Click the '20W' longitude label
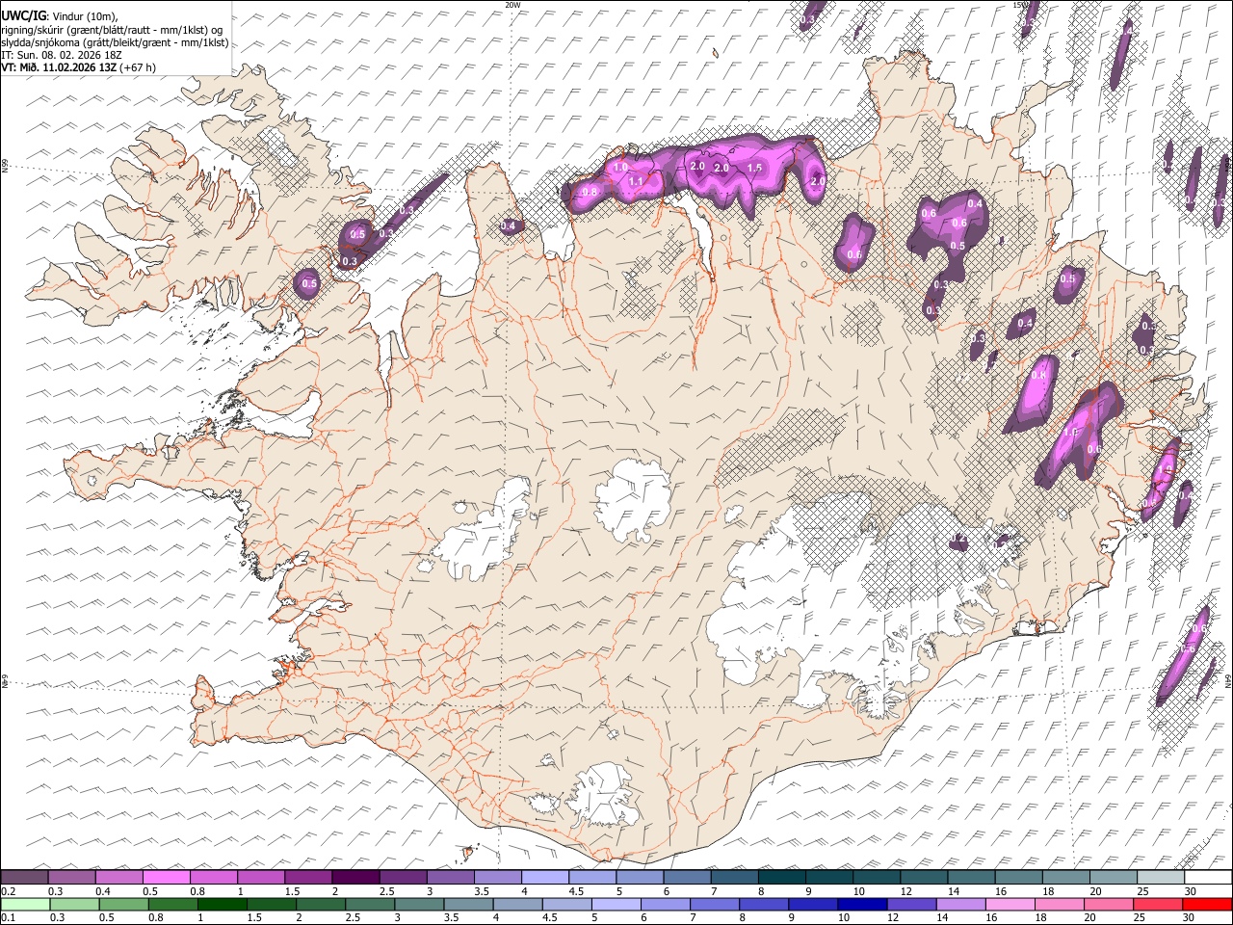This screenshot has width=1233, height=925. [x=512, y=5]
